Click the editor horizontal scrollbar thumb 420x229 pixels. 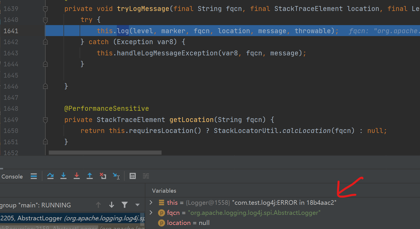pos(105,153)
